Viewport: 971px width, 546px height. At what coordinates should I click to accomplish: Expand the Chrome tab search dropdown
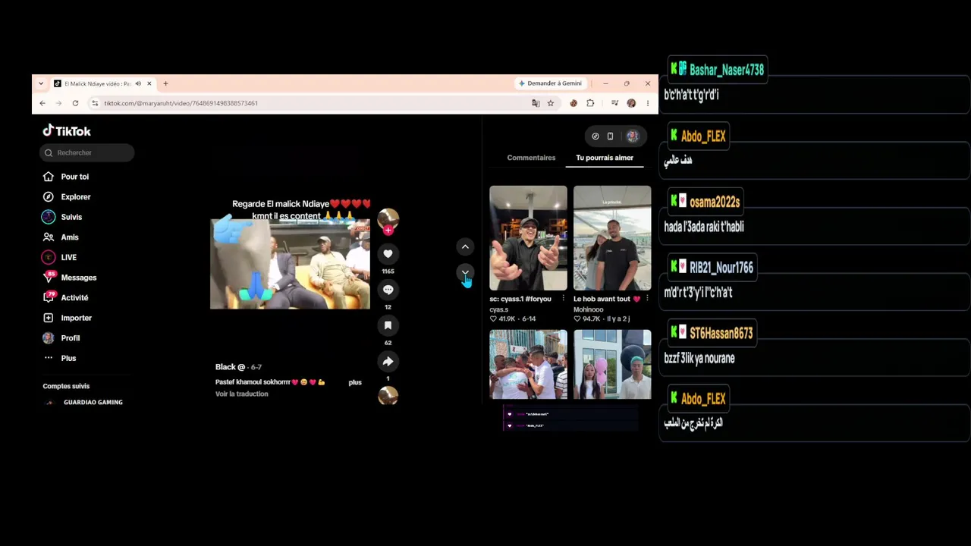[40, 83]
